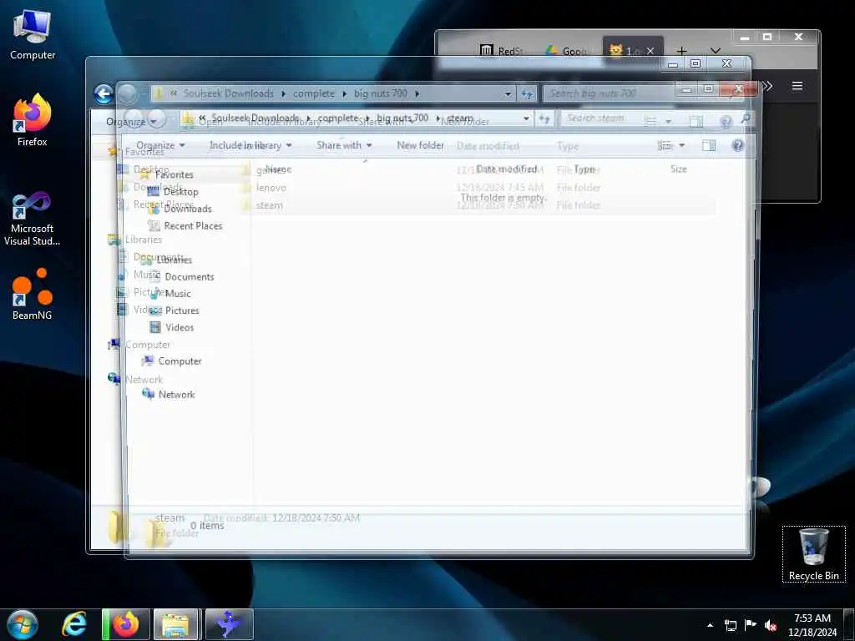Click the blue Back arrow in the big nuts 700 window
This screenshot has width=855, height=641.
click(x=104, y=93)
